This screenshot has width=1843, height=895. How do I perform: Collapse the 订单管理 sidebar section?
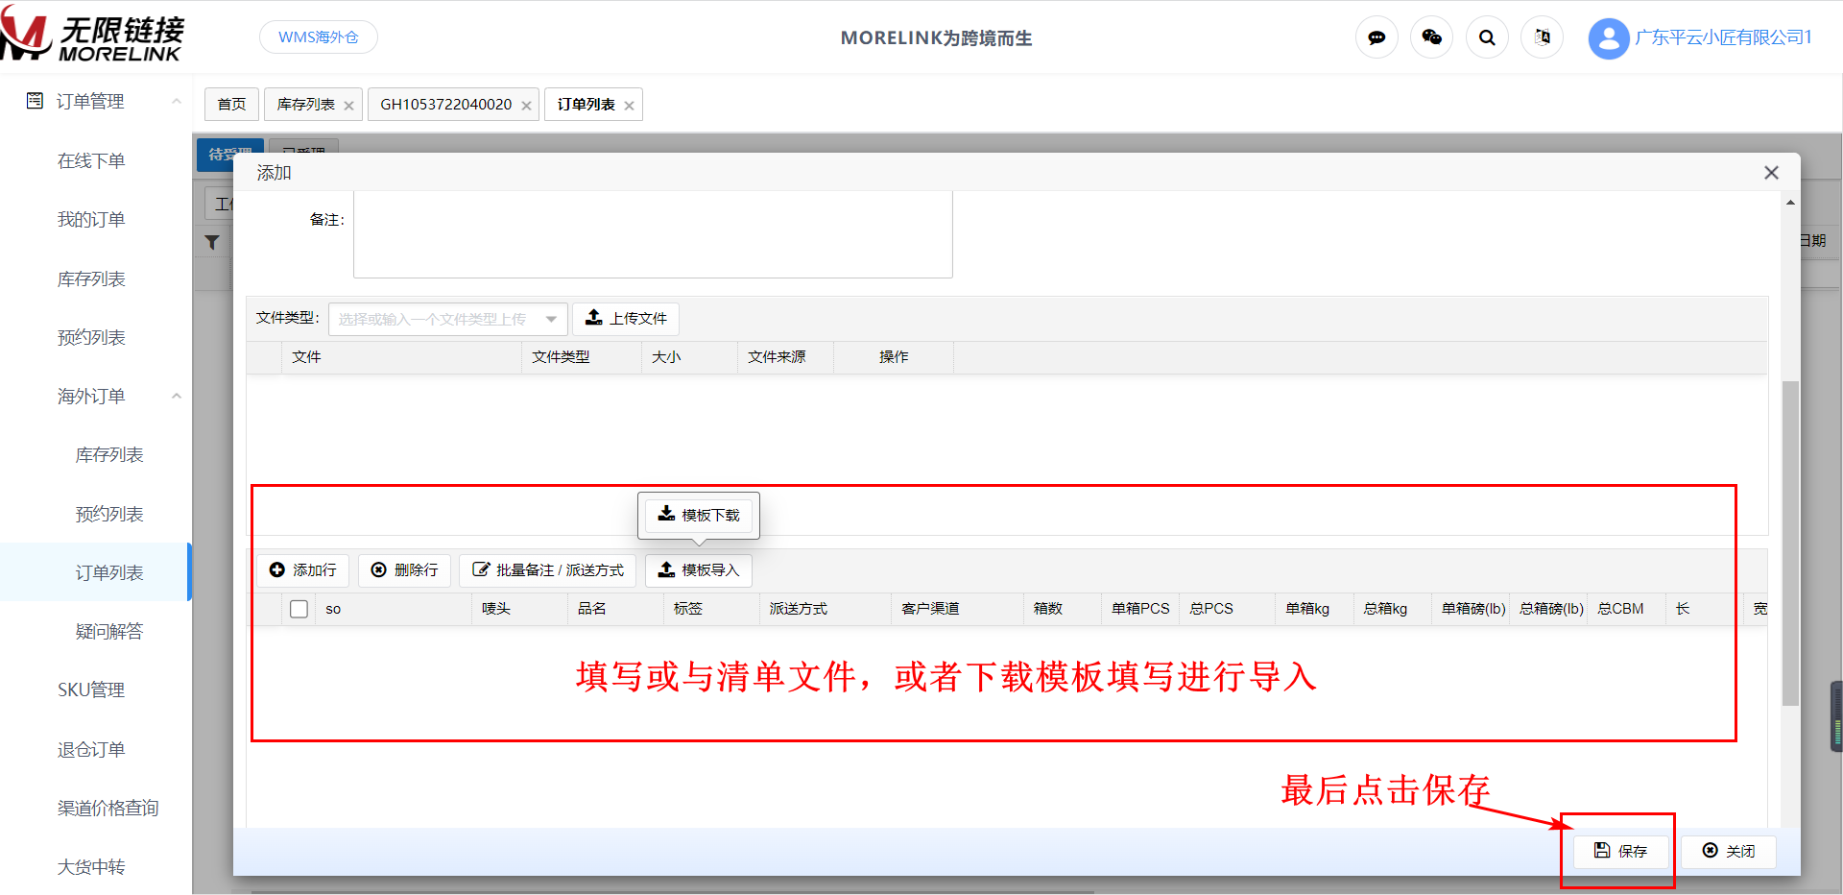point(177,101)
